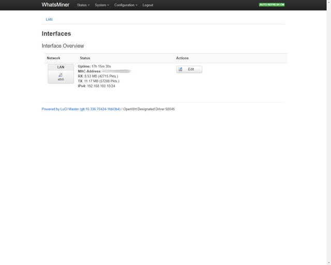The height and width of the screenshot is (265, 331).
Task: Toggle the Auto Refresh On badge
Action: [272, 5]
